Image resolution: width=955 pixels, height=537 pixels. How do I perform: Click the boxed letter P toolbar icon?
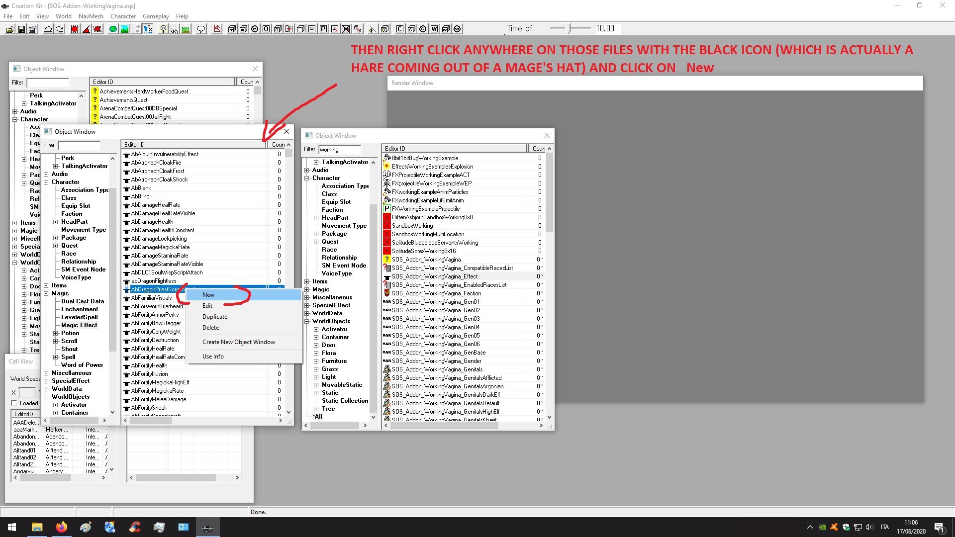(323, 29)
